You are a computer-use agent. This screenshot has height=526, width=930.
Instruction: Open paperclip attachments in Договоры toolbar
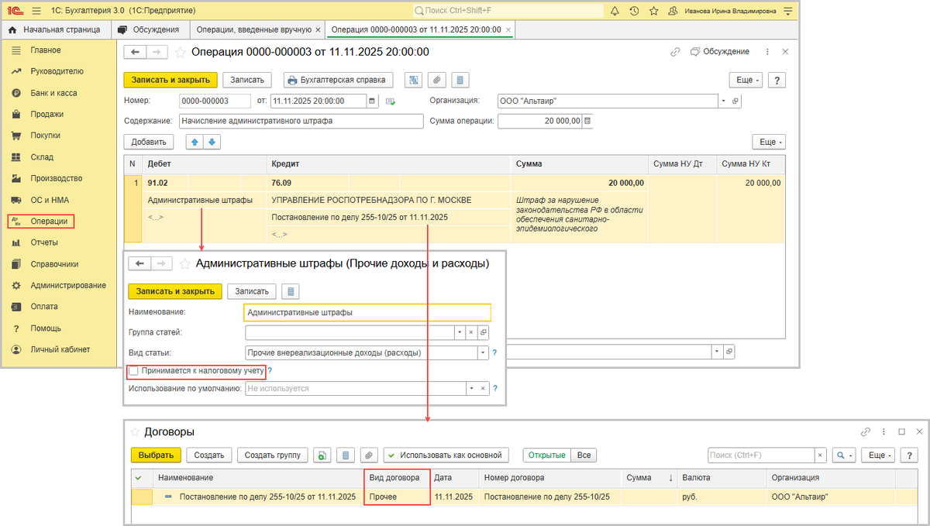point(370,456)
